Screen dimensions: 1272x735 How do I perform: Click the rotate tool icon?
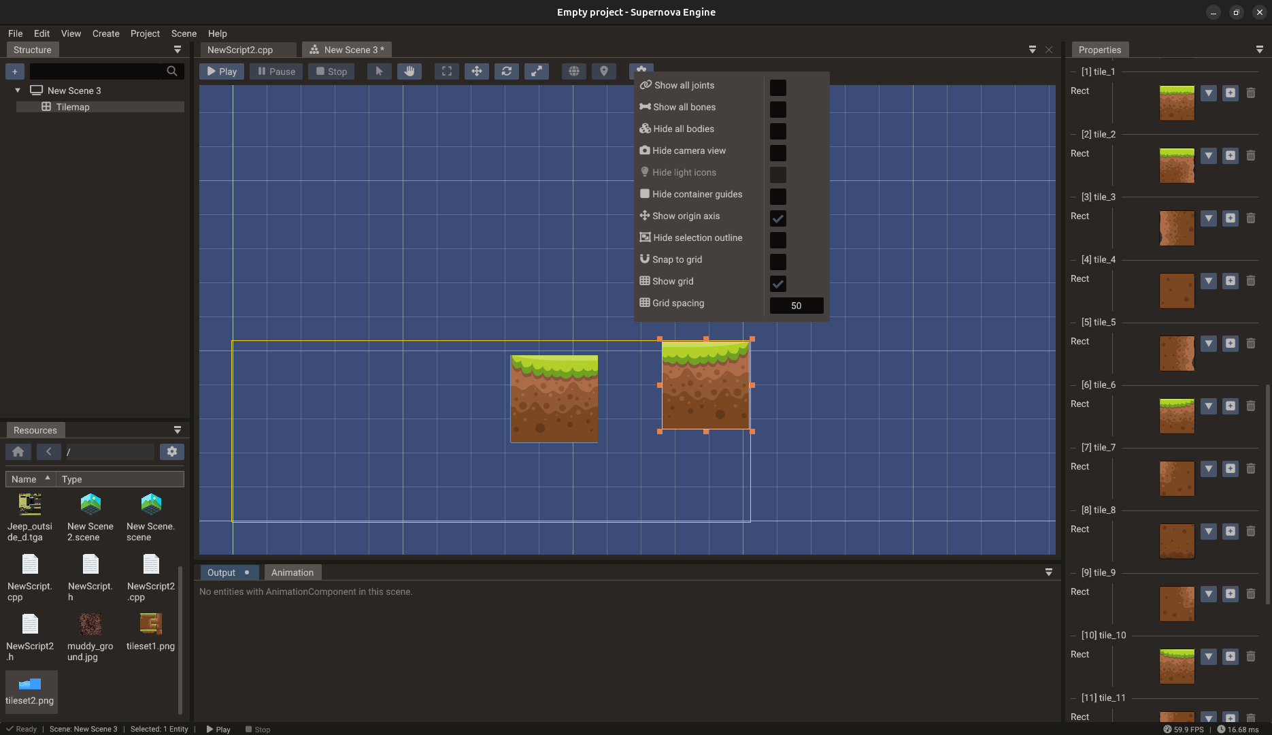[x=507, y=71]
